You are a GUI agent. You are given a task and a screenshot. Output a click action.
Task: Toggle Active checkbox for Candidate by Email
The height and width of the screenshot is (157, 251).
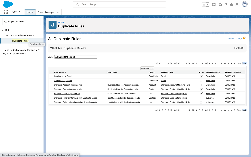pyautogui.click(x=201, y=76)
